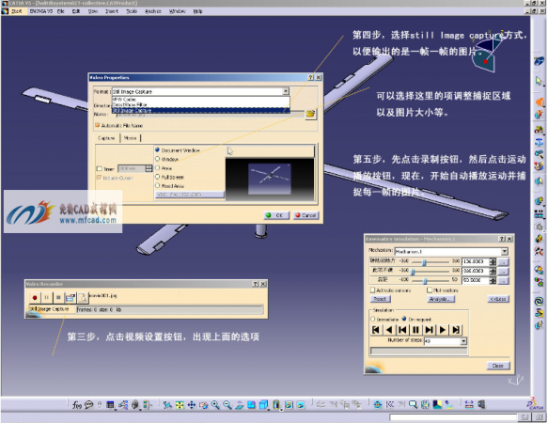Screen dimensions: 548x423
Task: Click the red record button in Video Recorder
Action: point(35,298)
